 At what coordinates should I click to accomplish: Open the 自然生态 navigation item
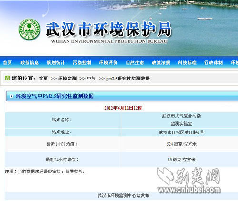pos(135,62)
